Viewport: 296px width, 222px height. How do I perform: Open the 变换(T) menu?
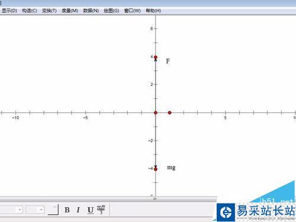pyautogui.click(x=49, y=11)
